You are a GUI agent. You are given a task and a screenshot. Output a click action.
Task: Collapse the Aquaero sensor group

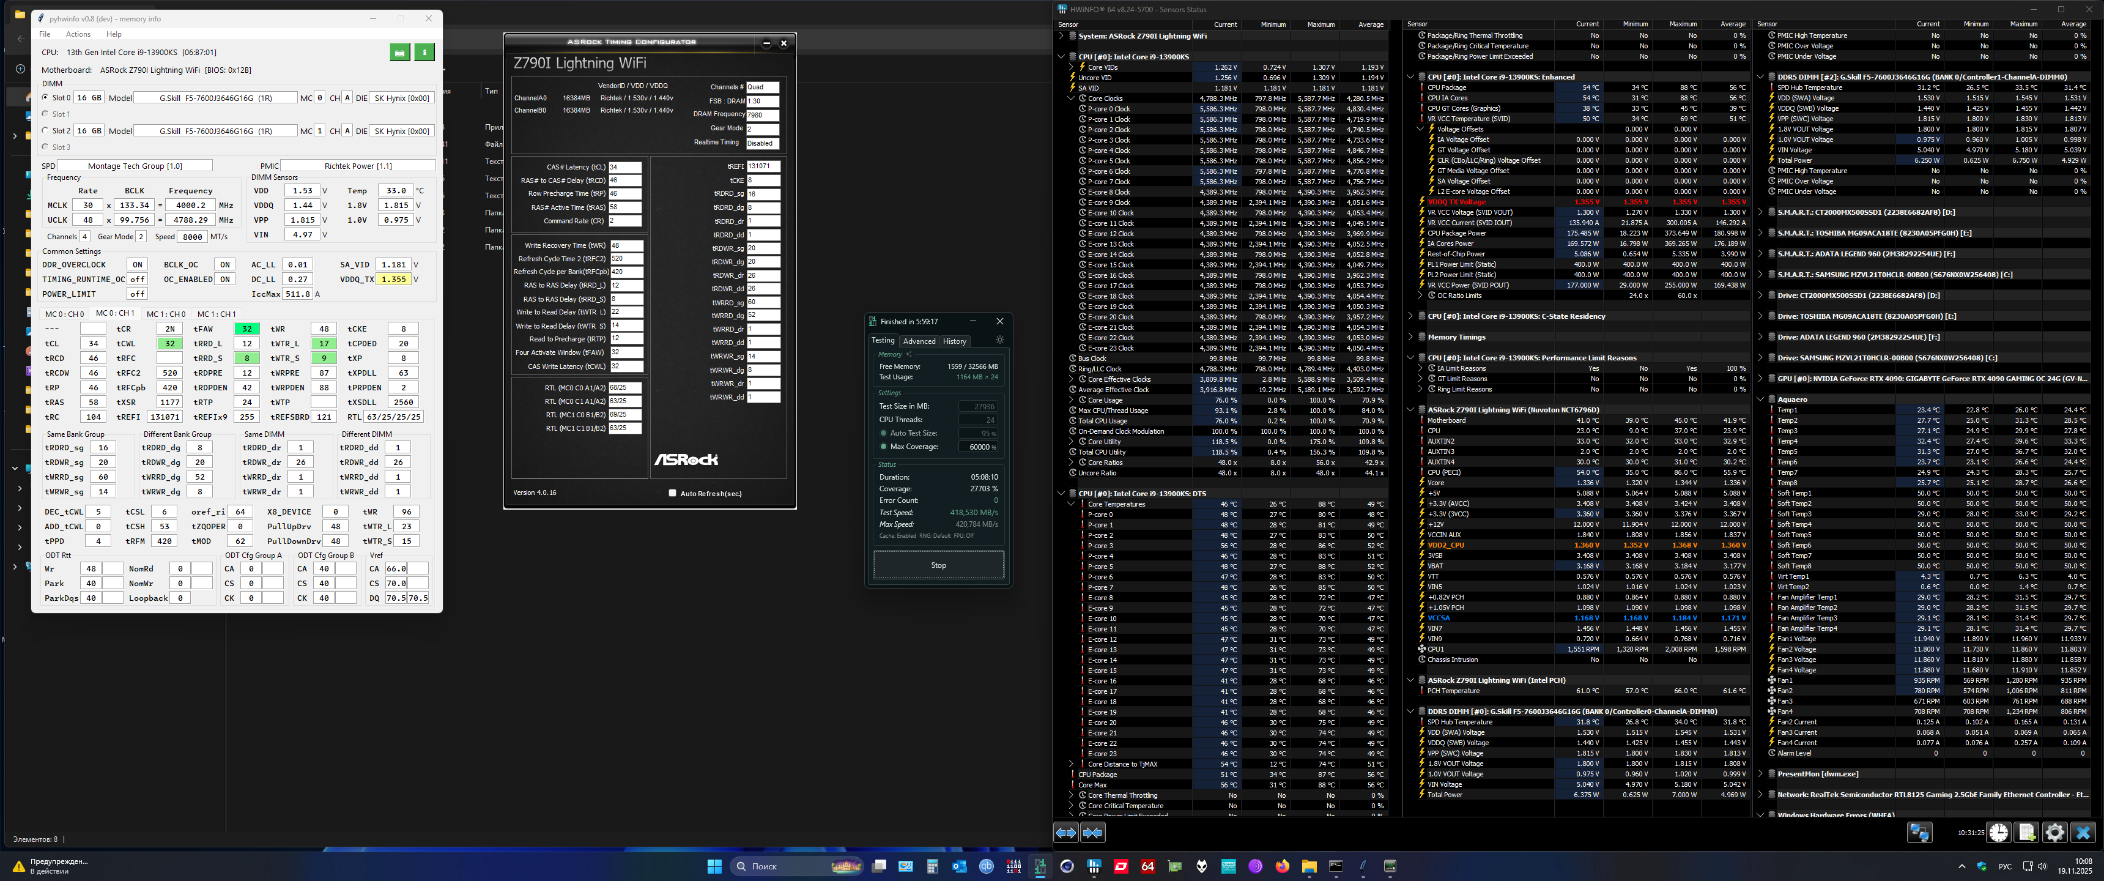[x=1760, y=400]
